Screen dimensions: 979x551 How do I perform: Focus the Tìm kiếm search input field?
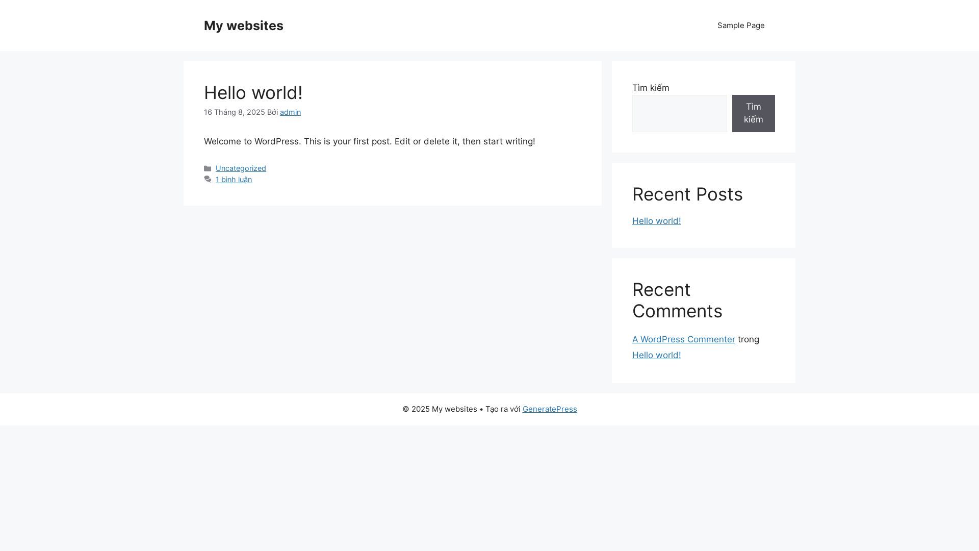(679, 113)
